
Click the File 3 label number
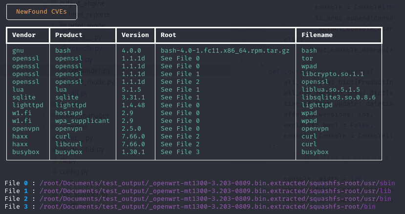(x=26, y=207)
